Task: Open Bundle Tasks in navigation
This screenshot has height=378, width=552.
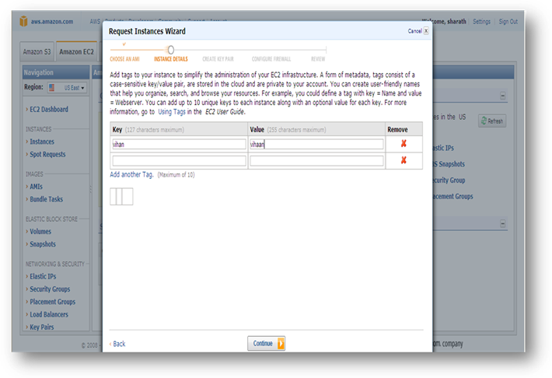Action: point(46,199)
